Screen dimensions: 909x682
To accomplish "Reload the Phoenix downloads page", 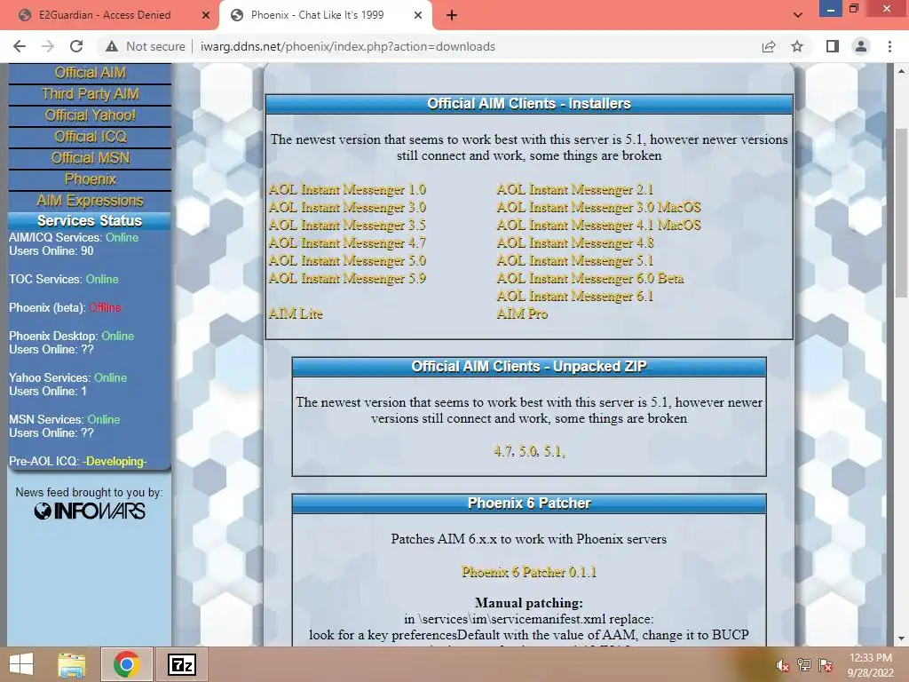I will 76,46.
